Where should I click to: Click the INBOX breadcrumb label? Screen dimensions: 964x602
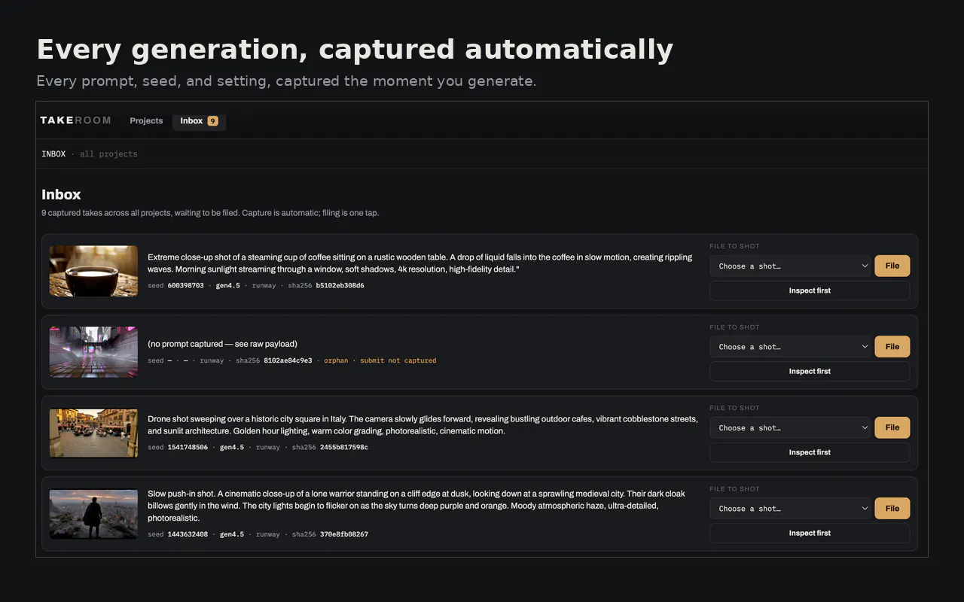(53, 154)
